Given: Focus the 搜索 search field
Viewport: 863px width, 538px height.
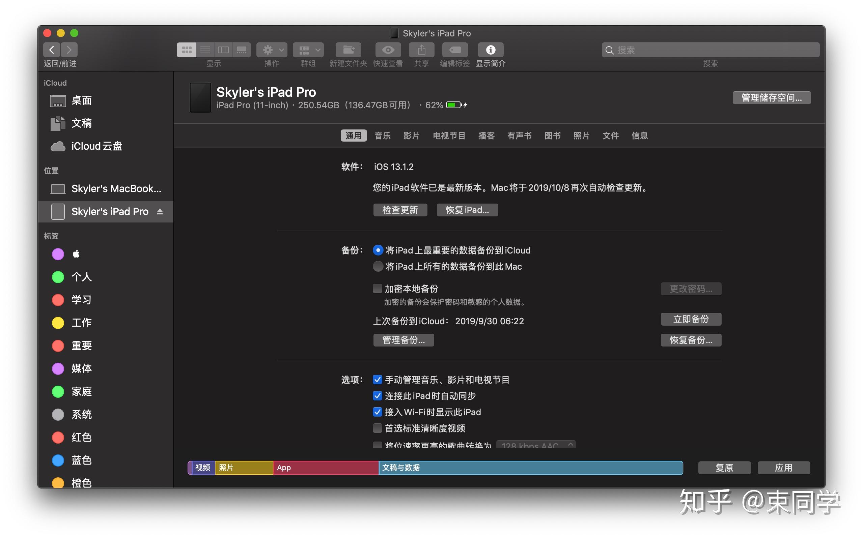Looking at the screenshot, I should coord(711,50).
